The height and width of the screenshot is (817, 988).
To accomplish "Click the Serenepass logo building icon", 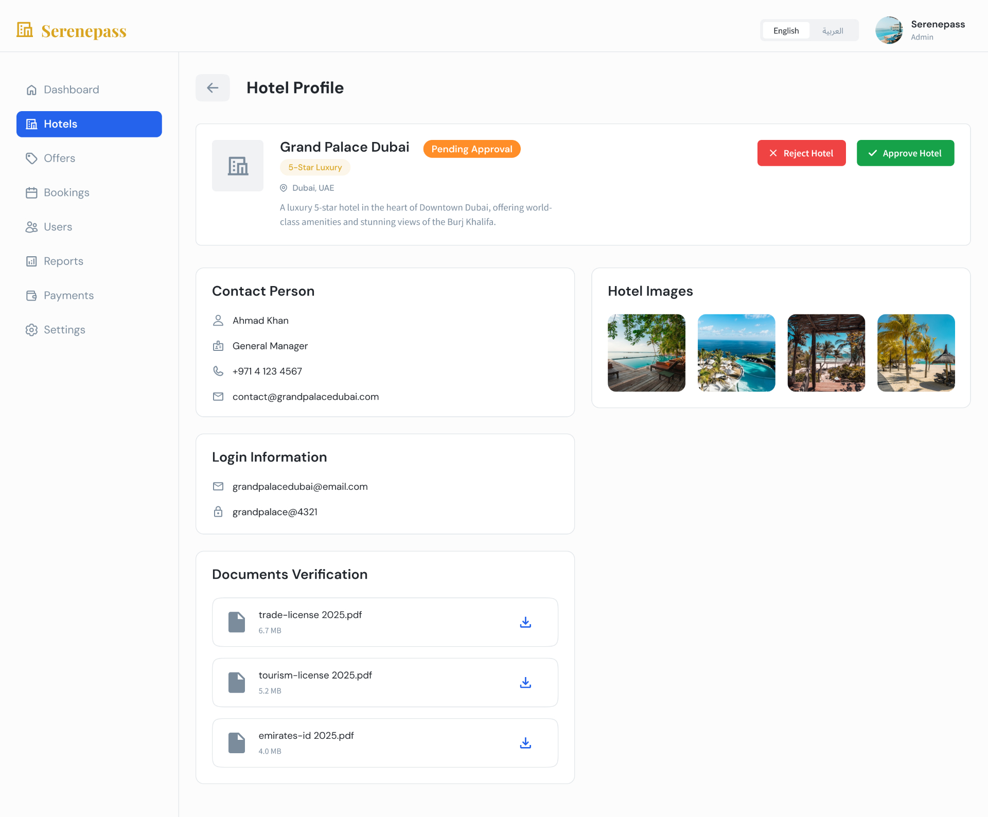I will click(x=25, y=30).
